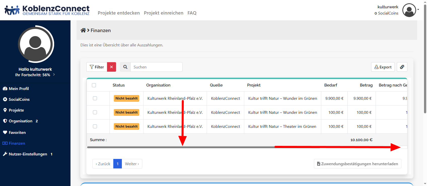
Task: Open the Filter options
Action: 97,67
